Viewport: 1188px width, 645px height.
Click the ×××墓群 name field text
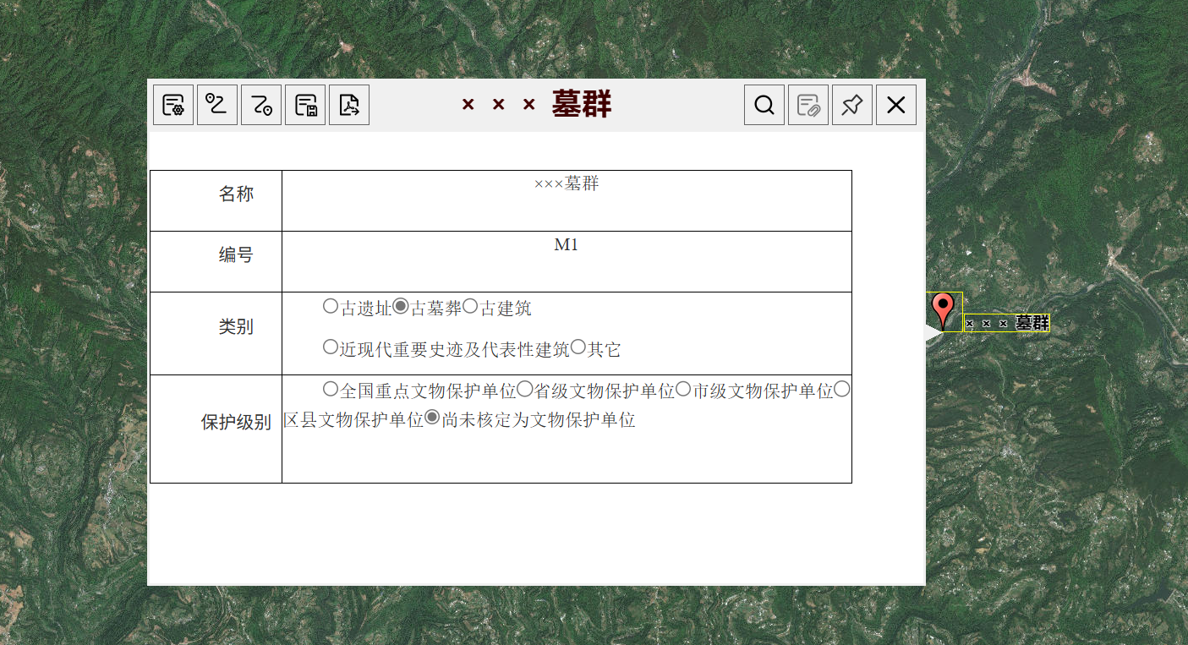[566, 184]
